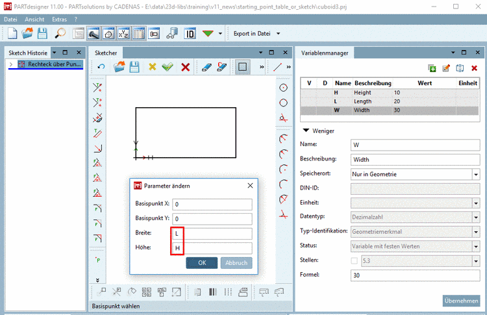
Task: Open the Extras menu
Action: click(x=59, y=19)
